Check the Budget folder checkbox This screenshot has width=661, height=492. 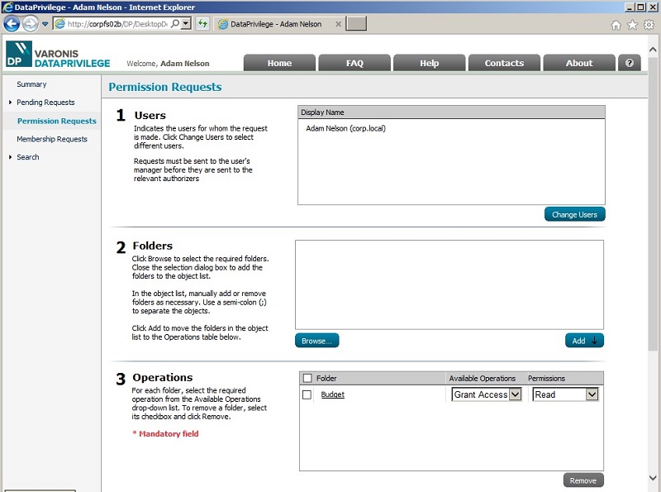pos(307,394)
